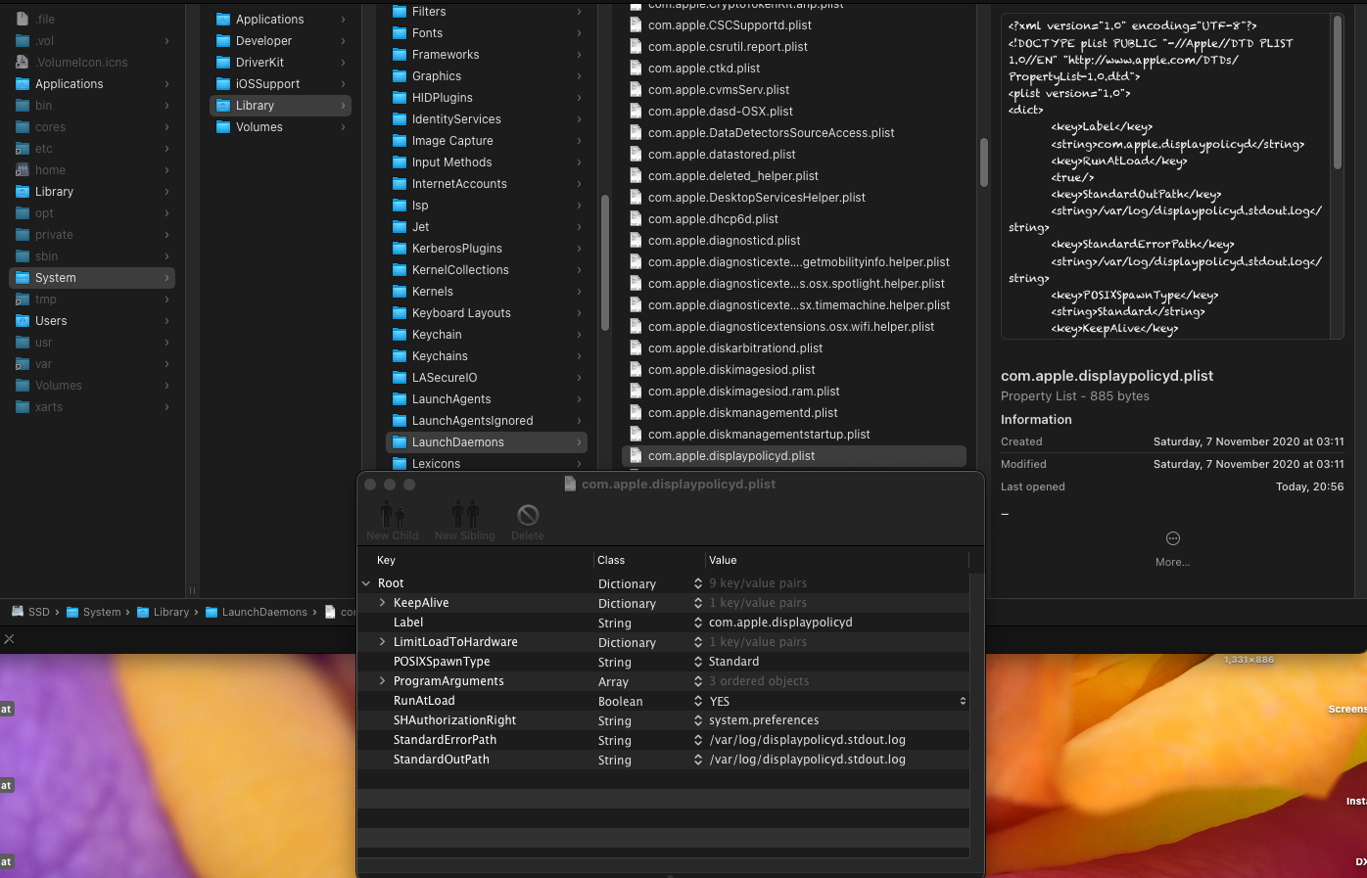
Task: Collapse the Root dictionary row
Action: [x=366, y=583]
